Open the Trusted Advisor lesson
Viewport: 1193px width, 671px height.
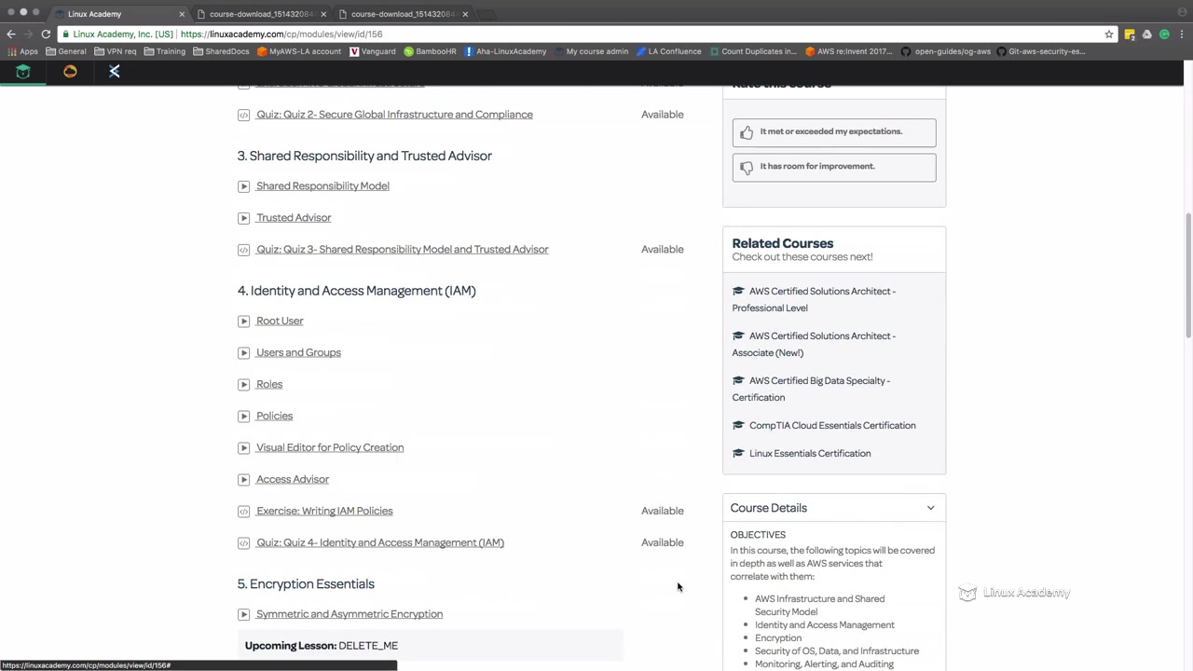pos(294,218)
